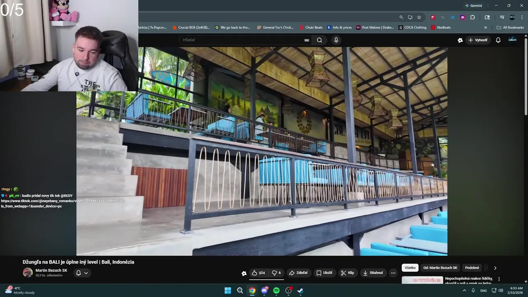Open the All Bookmarks folder
This screenshot has height=297, width=528.
(x=510, y=28)
